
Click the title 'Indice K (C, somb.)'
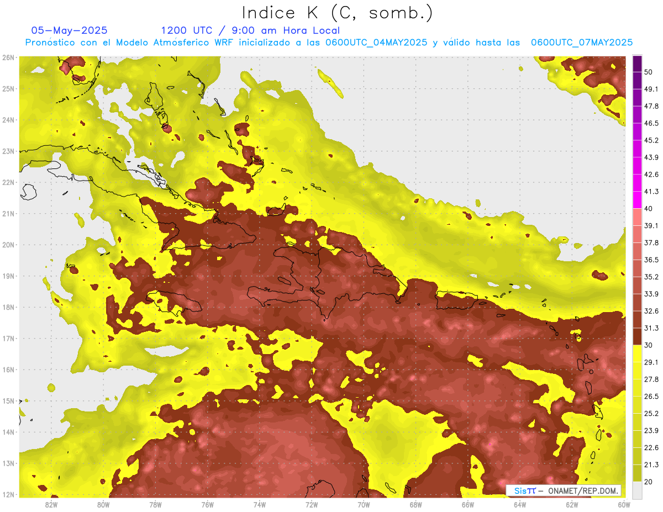[x=338, y=13]
